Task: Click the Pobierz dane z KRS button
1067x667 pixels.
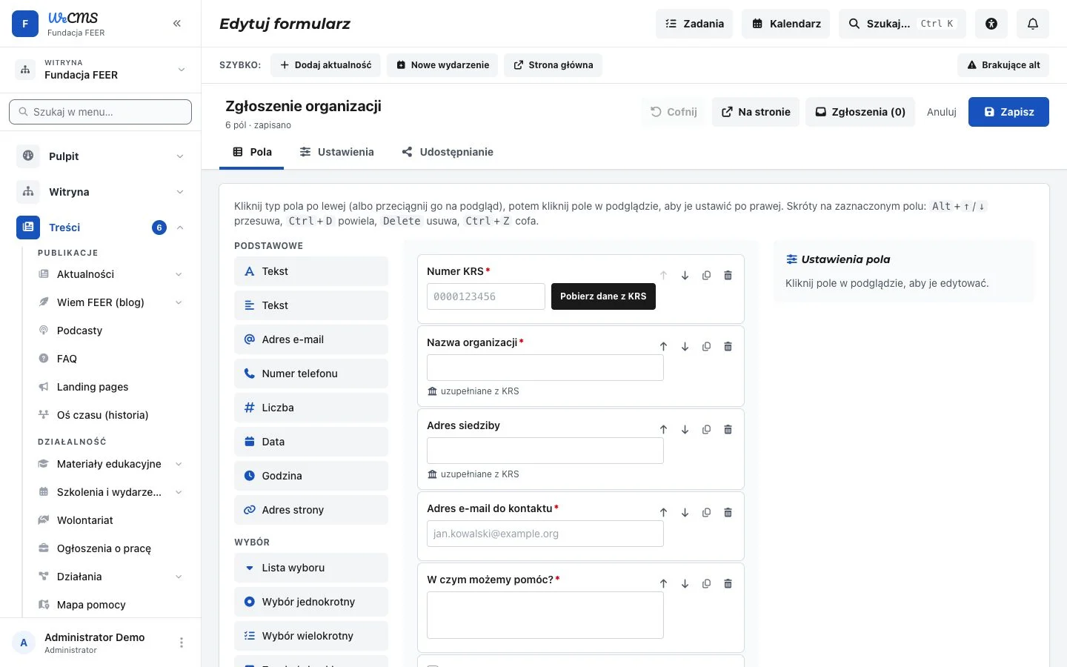Action: tap(603, 296)
